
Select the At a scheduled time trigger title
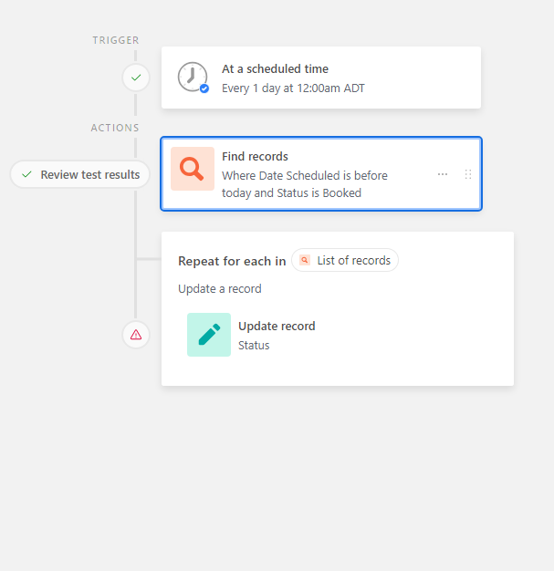(276, 68)
